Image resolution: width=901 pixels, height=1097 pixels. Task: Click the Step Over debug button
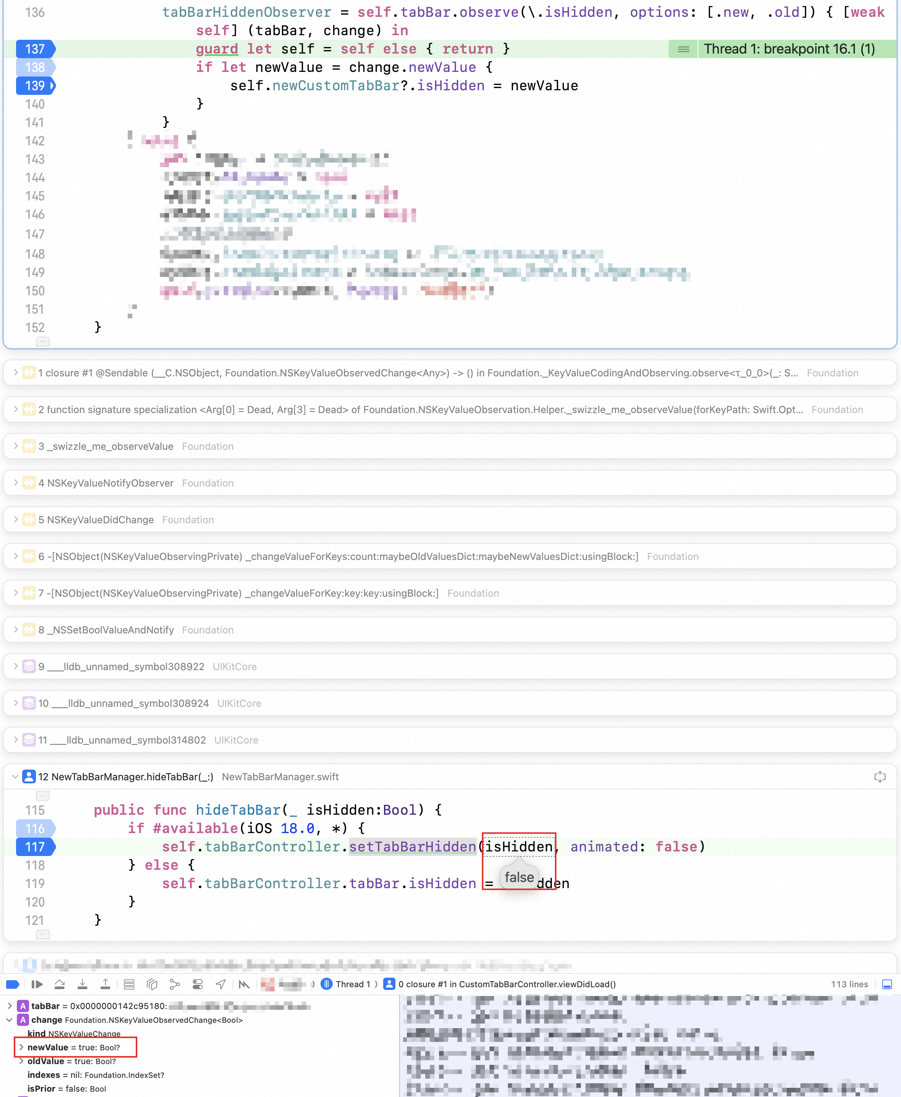60,984
